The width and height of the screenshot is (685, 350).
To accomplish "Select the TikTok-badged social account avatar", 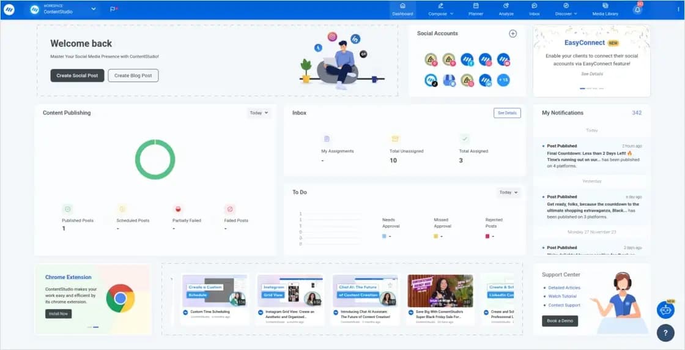I will 431,80.
